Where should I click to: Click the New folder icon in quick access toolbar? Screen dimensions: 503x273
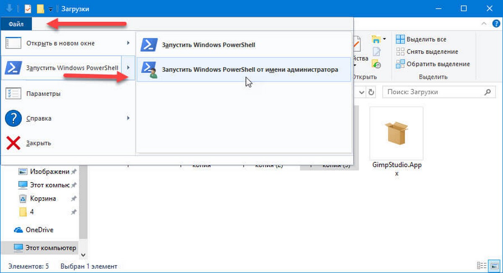tap(40, 9)
